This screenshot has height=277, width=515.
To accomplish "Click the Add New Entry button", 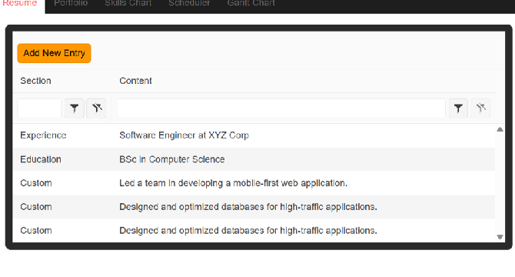I will 55,53.
